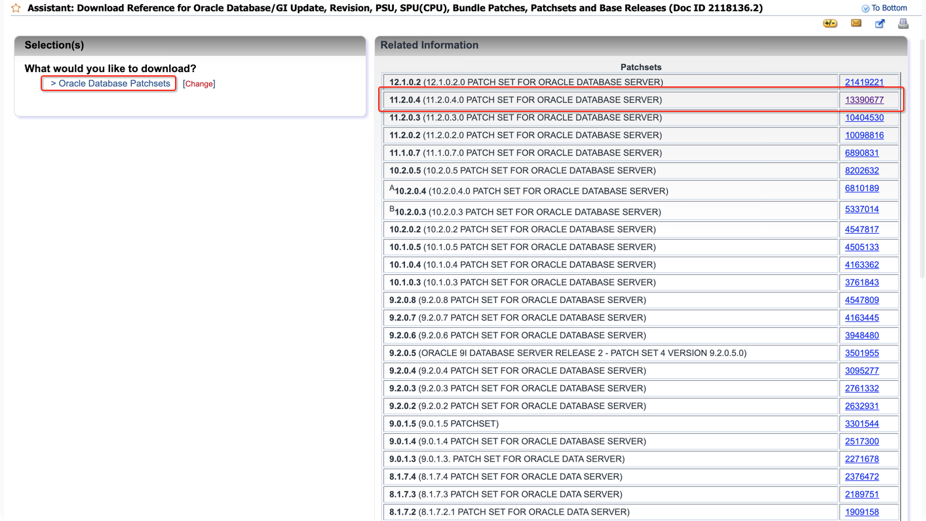Open patch link 2517300
Image resolution: width=926 pixels, height=521 pixels.
pyautogui.click(x=862, y=441)
